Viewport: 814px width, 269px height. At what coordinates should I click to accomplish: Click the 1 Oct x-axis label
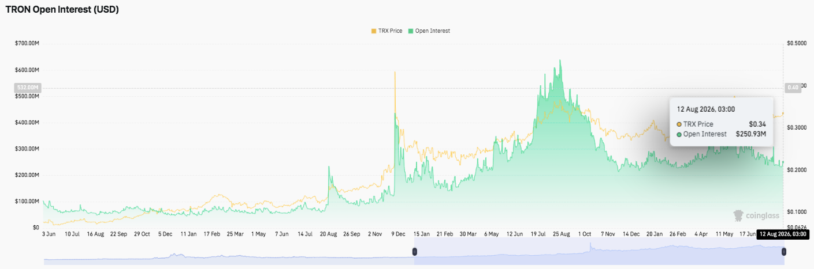[585, 234]
